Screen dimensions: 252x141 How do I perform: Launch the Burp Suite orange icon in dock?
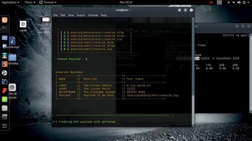[4, 64]
